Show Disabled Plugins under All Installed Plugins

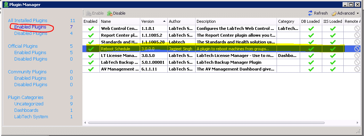pos(31,33)
